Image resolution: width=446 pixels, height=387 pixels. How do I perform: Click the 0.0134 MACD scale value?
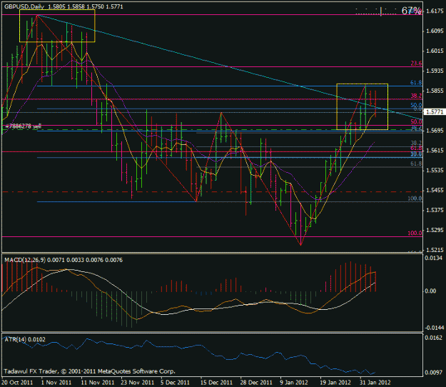[434, 258]
